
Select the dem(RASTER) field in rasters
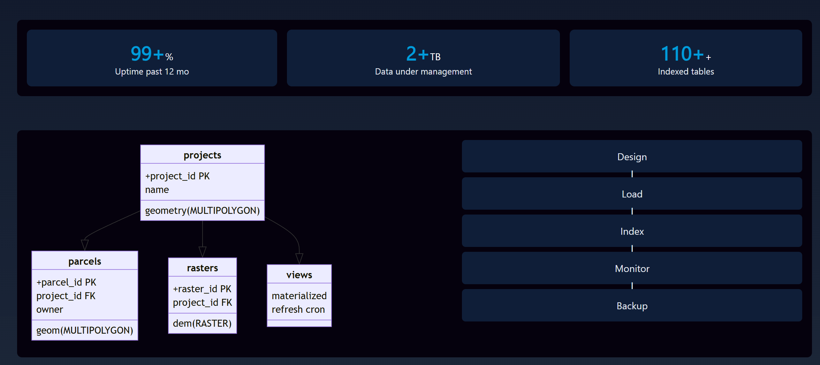[x=202, y=323]
